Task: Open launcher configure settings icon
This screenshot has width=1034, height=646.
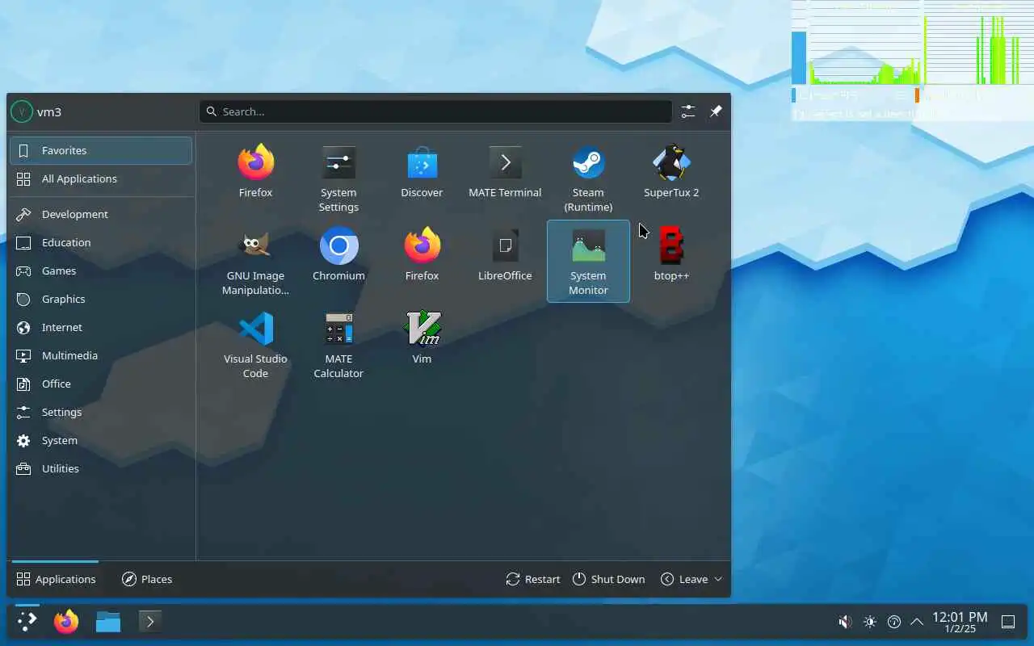Action: [688, 111]
